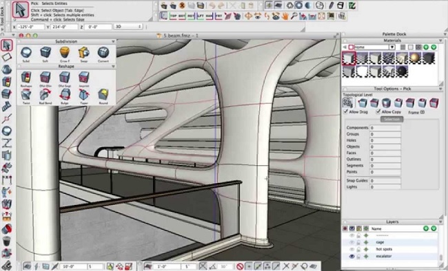Pick the orange Grow Face subdivision tool
Screen dimensions: 448x271
point(65,53)
